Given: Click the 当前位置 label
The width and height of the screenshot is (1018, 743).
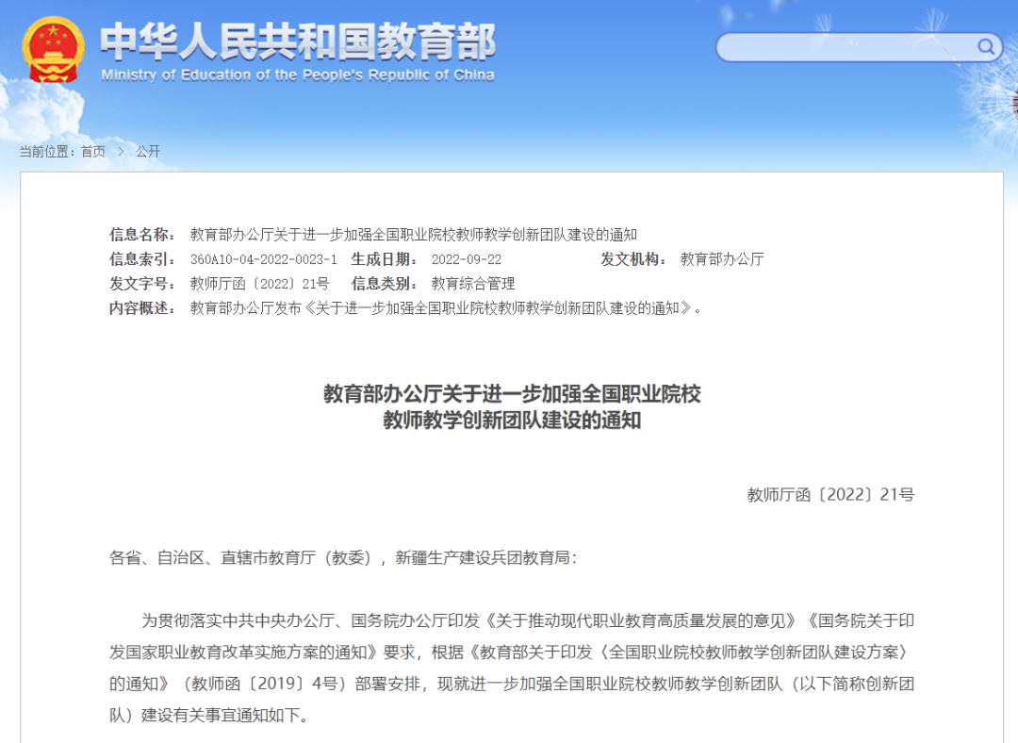Looking at the screenshot, I should point(47,151).
